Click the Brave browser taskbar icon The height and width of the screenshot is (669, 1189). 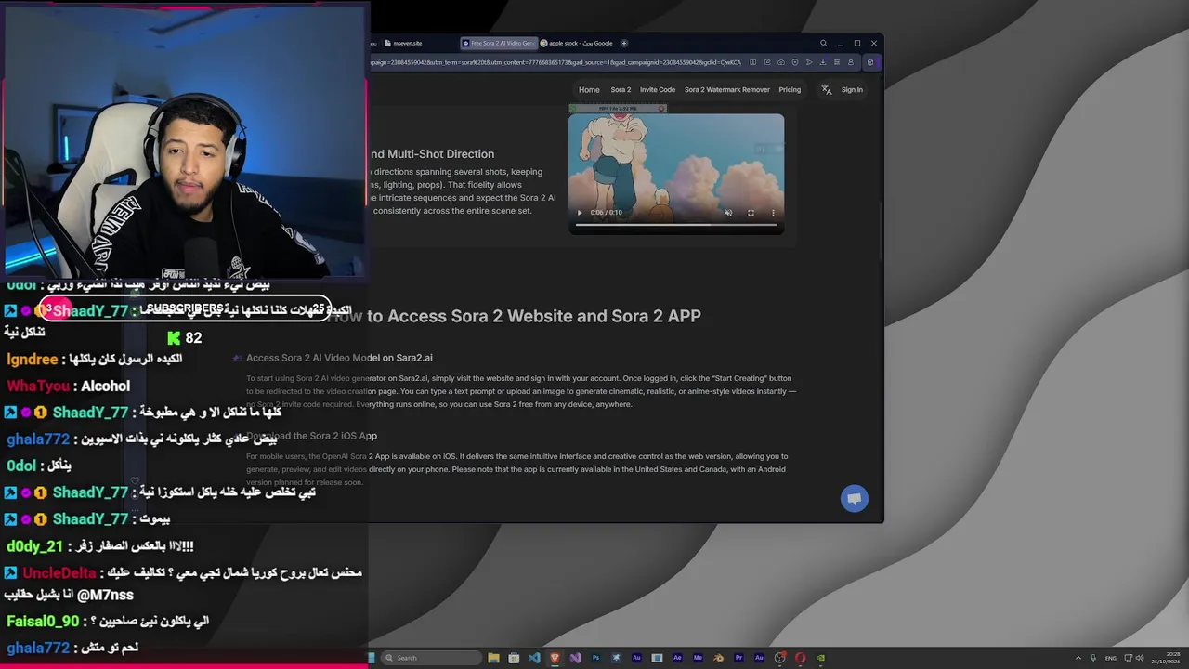point(555,658)
